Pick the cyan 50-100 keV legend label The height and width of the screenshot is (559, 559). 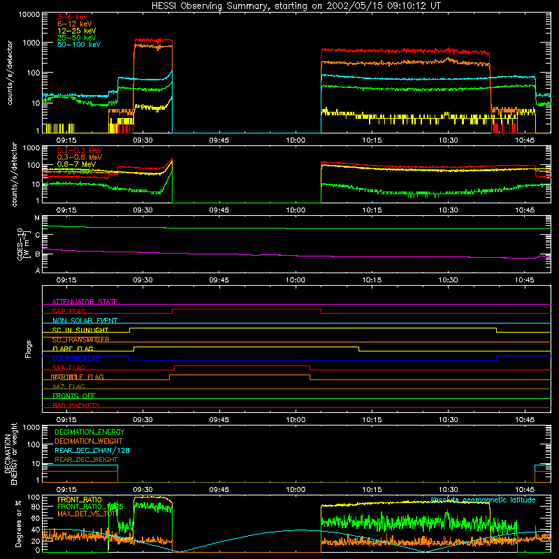pyautogui.click(x=78, y=45)
